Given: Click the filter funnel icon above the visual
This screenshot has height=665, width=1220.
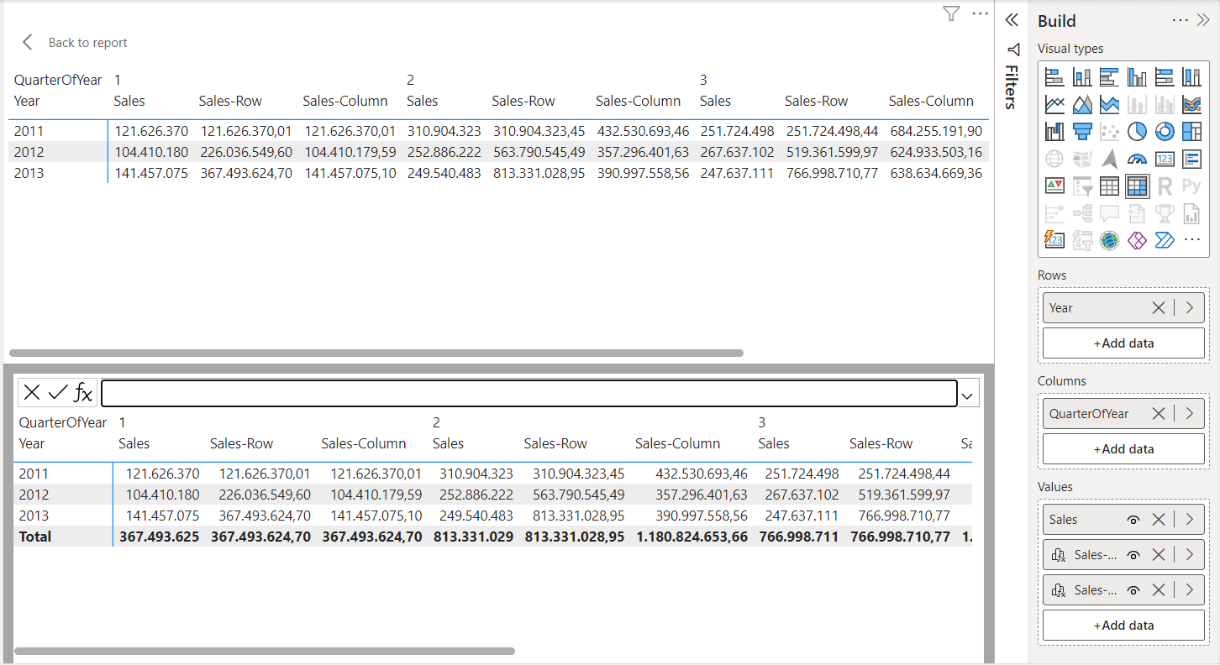Looking at the screenshot, I should (950, 13).
